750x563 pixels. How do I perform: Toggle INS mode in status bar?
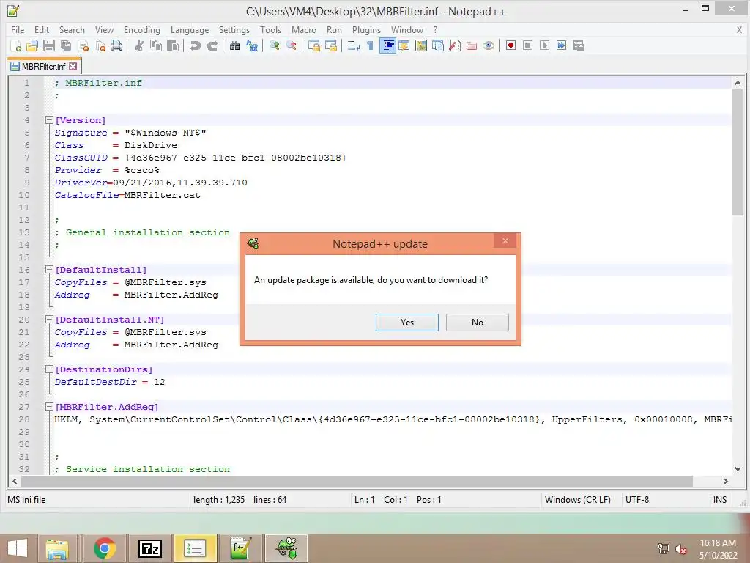(x=720, y=500)
